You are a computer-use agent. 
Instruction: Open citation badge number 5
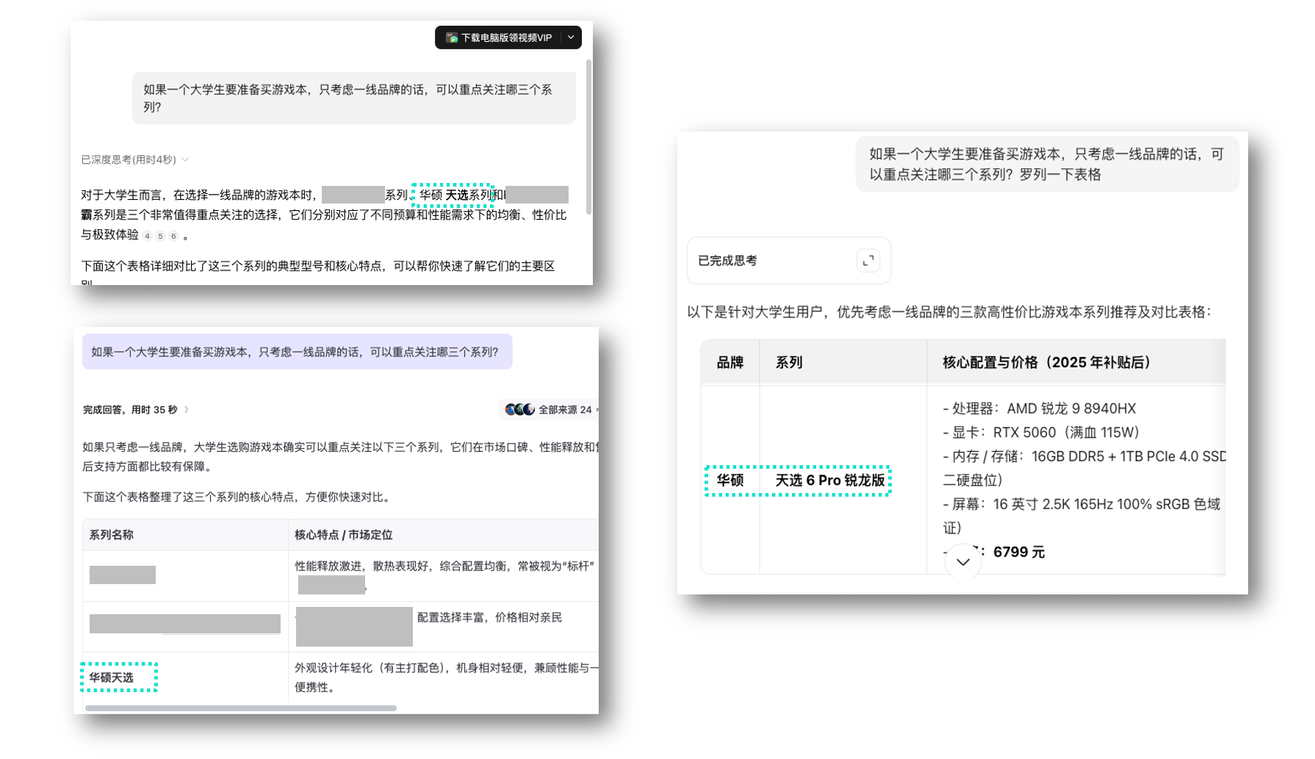tap(160, 236)
